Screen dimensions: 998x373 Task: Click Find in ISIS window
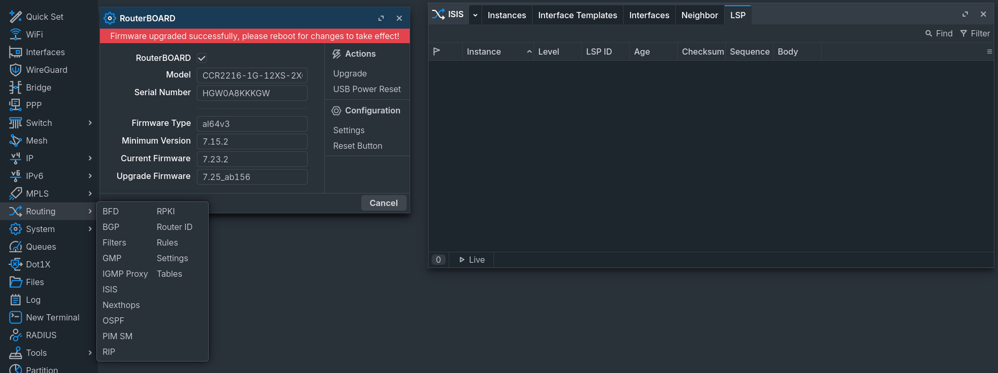point(939,33)
